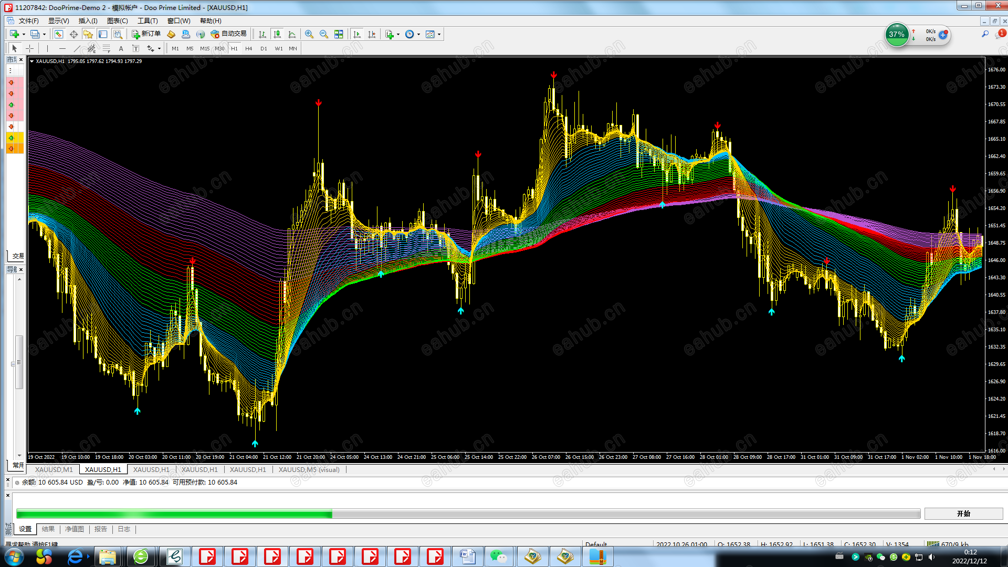Viewport: 1008px width, 567px height.
Task: Click the New Order (新订单) button
Action: (x=146, y=34)
